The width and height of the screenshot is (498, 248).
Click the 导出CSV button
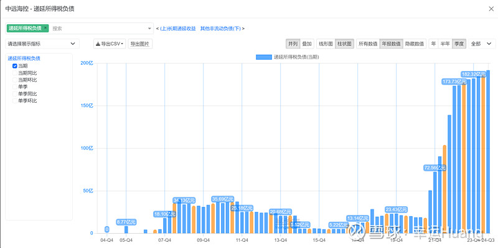[110, 44]
